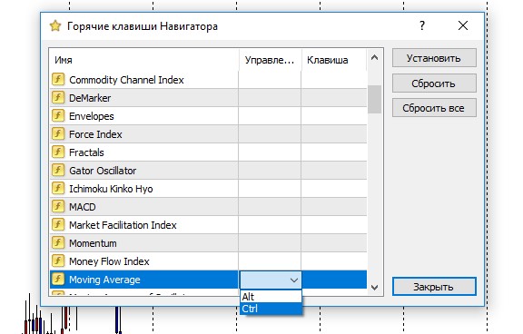
Task: Click the Установить button
Action: (434, 58)
